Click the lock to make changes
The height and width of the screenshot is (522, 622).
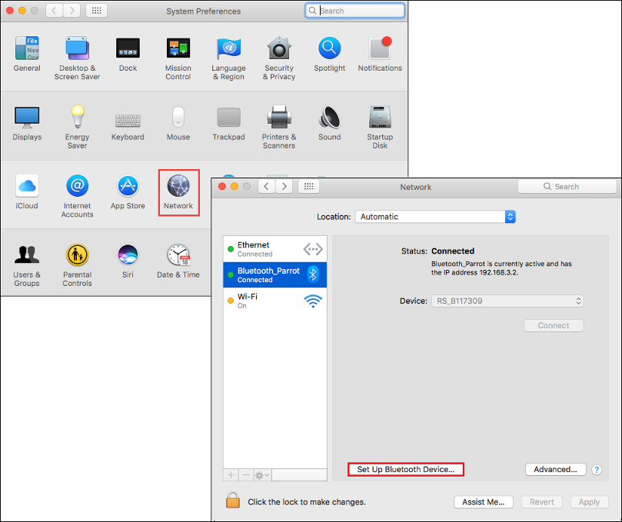(x=233, y=501)
